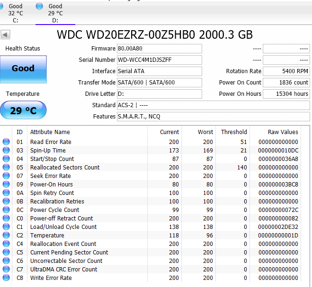
Task: Select the Power-On Hours attribute name
Action: pyautogui.click(x=51, y=185)
